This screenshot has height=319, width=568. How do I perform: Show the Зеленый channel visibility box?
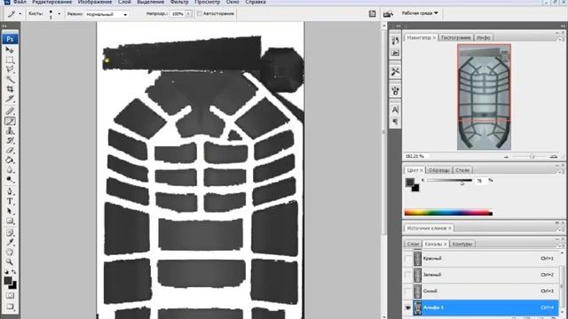[x=408, y=275]
